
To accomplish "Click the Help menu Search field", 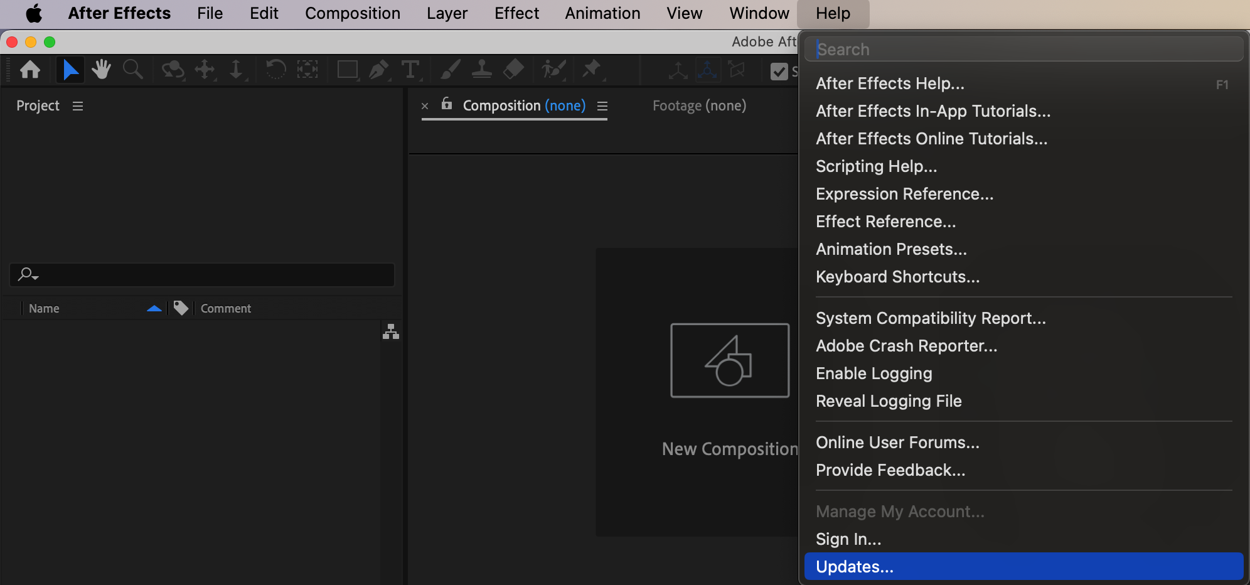I will (1023, 49).
